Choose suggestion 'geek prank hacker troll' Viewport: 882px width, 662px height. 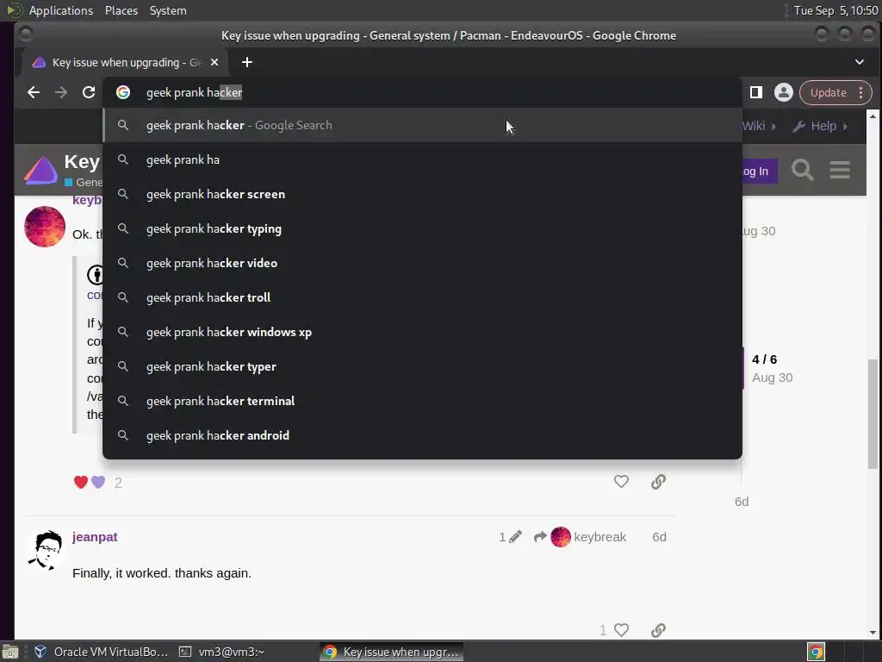[x=422, y=297]
